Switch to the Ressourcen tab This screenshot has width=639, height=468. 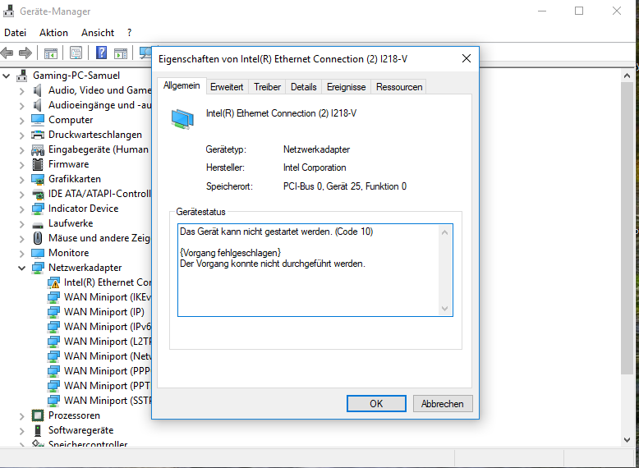[x=399, y=87]
